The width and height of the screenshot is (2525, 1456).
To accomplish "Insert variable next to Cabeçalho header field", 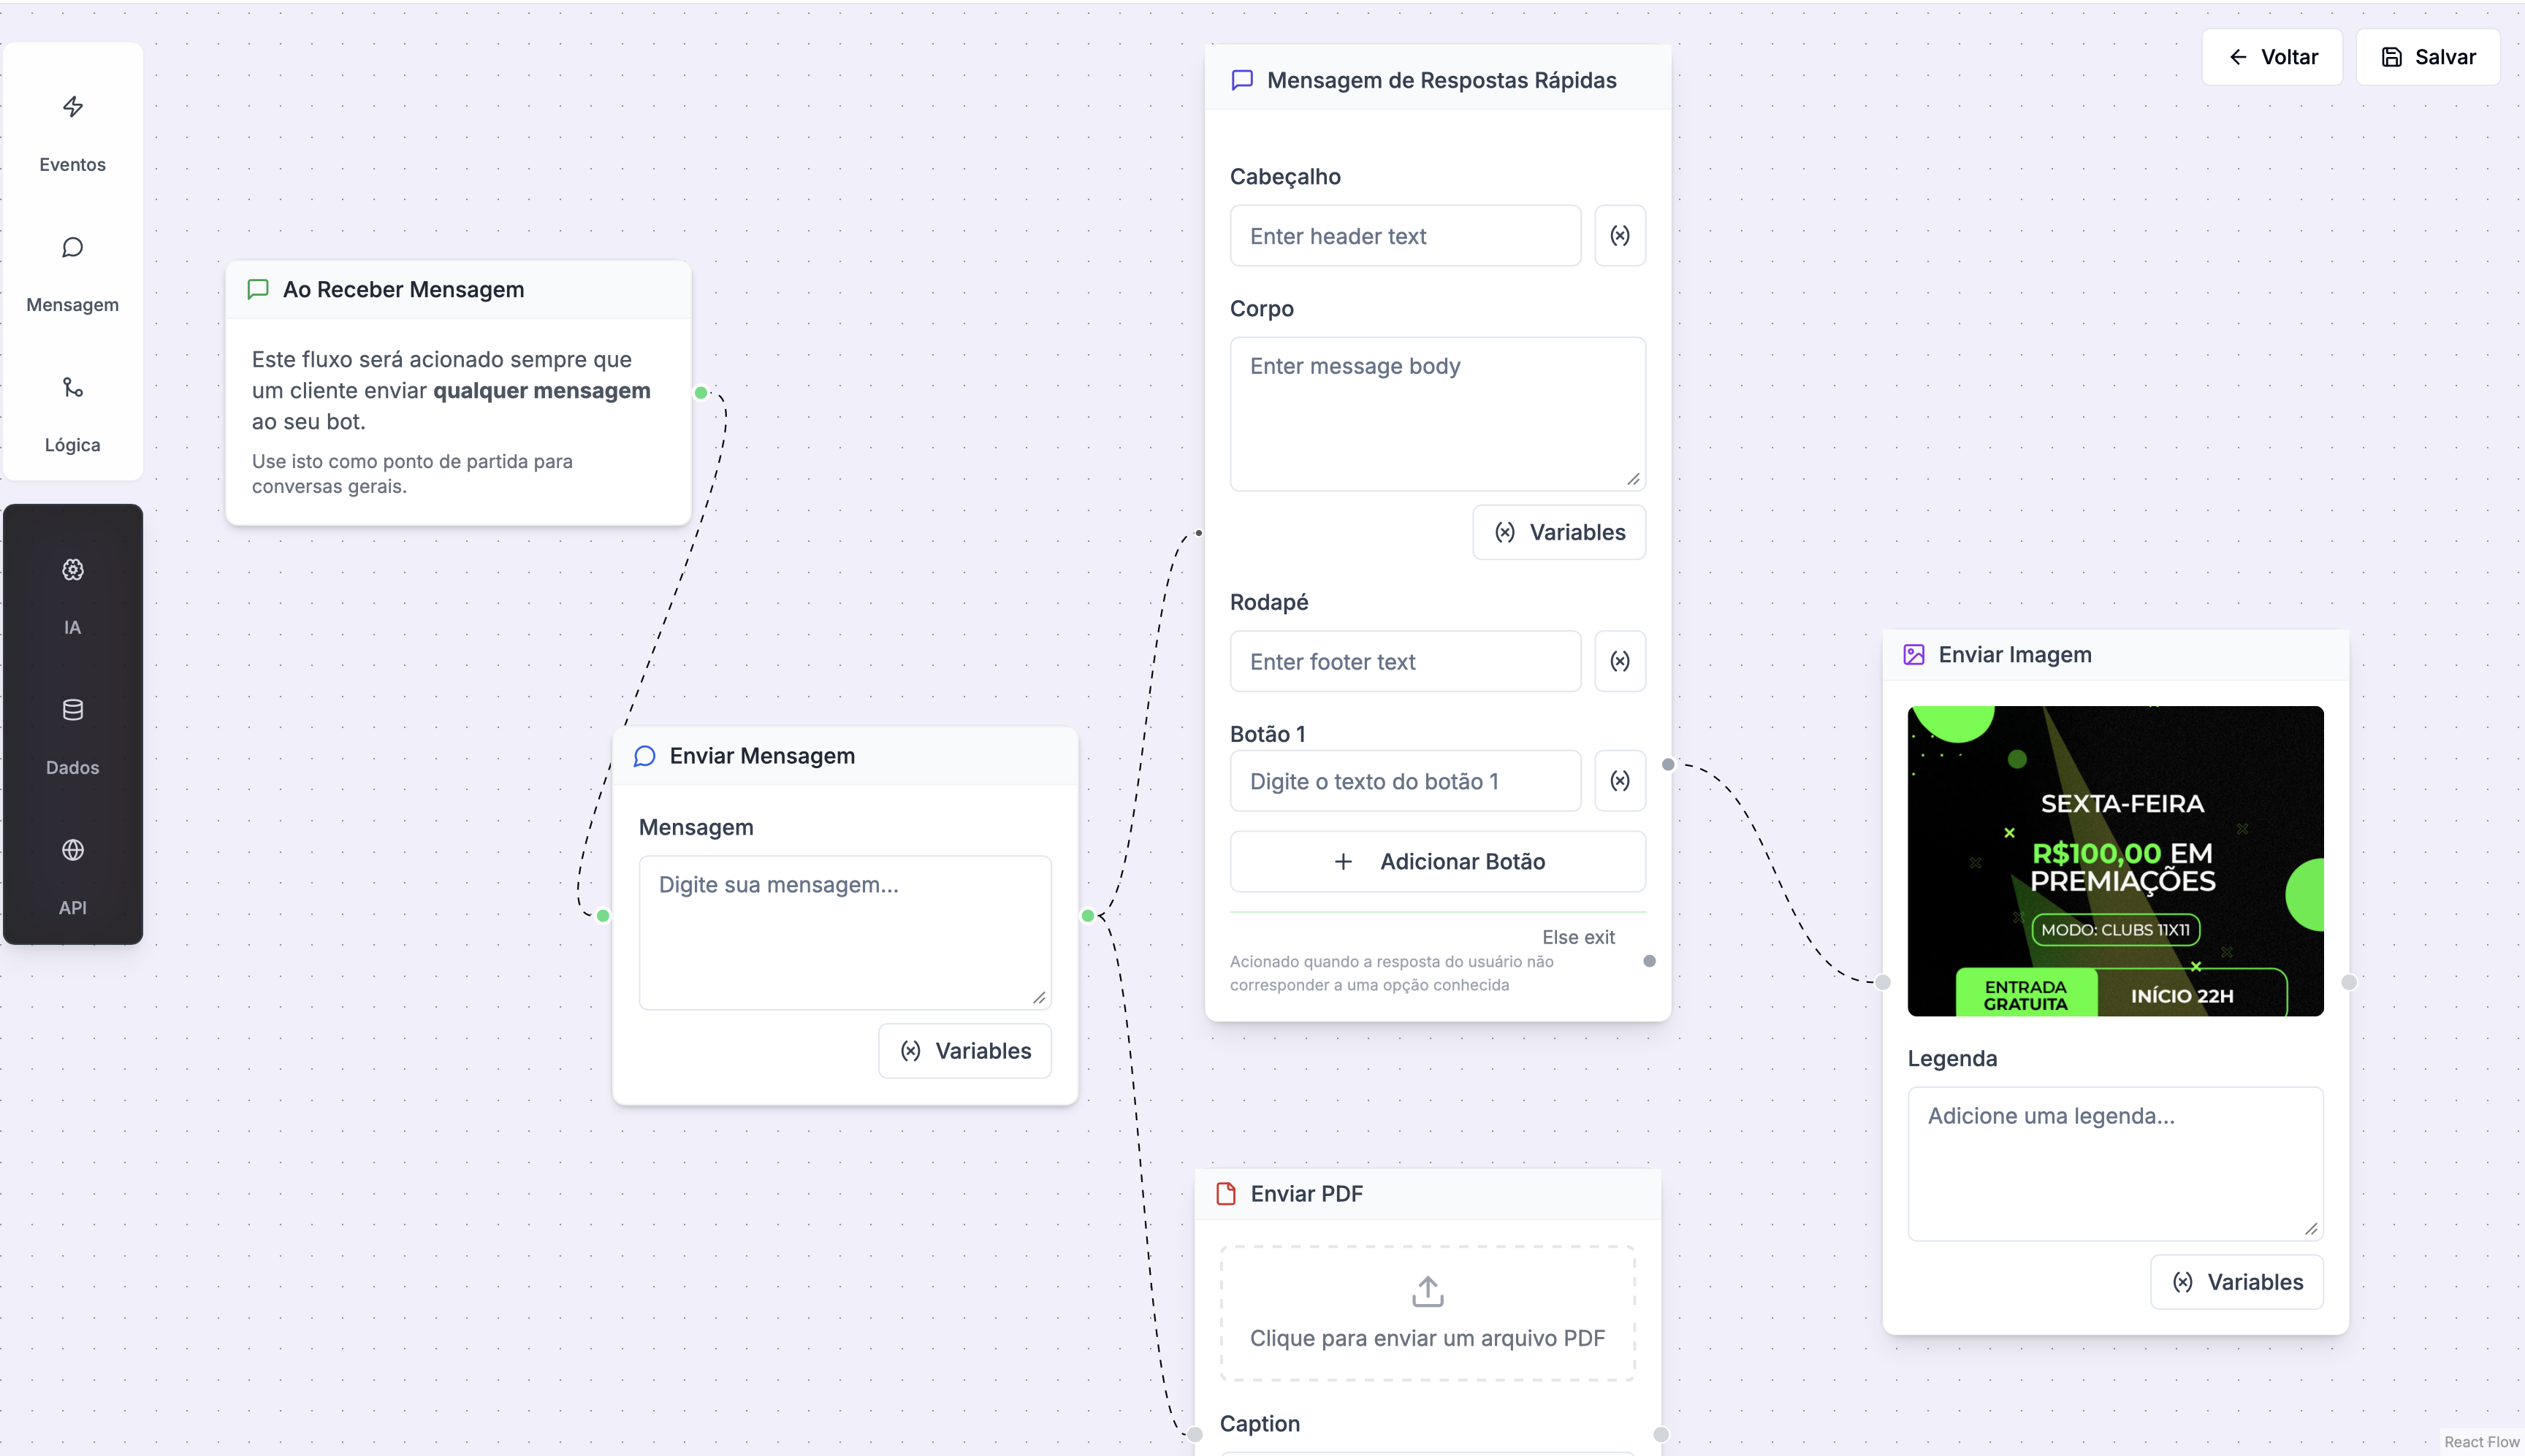I will [x=1618, y=236].
